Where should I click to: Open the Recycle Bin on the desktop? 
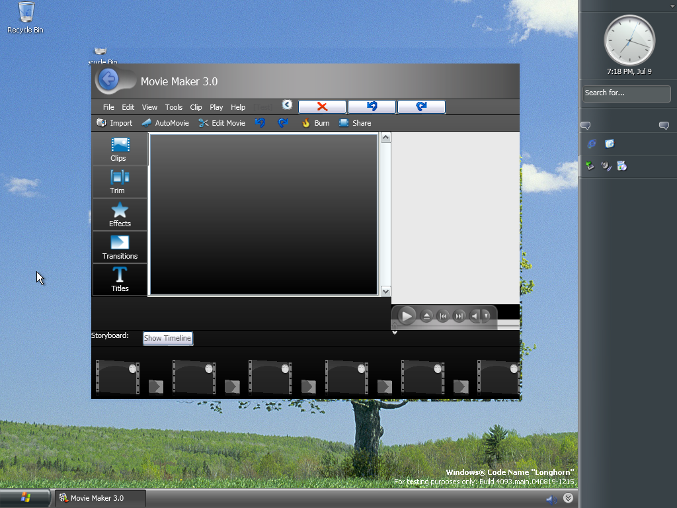click(x=26, y=18)
